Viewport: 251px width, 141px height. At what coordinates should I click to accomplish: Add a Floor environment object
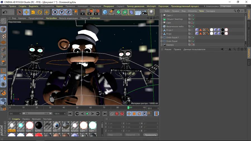(x=138, y=12)
